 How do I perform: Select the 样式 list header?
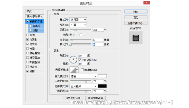[35, 12]
